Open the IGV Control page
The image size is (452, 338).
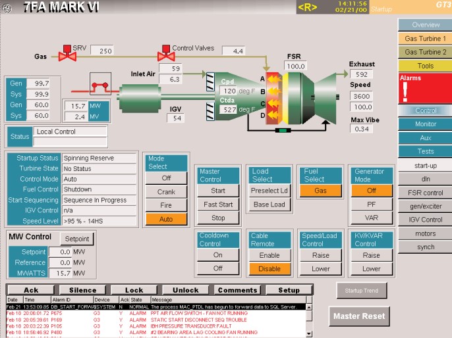tap(425, 220)
